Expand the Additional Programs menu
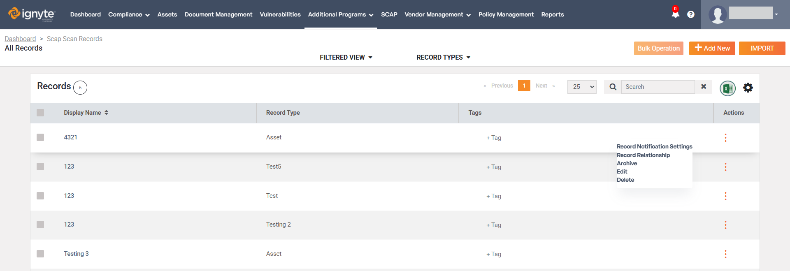This screenshot has height=271, width=790. click(x=341, y=14)
